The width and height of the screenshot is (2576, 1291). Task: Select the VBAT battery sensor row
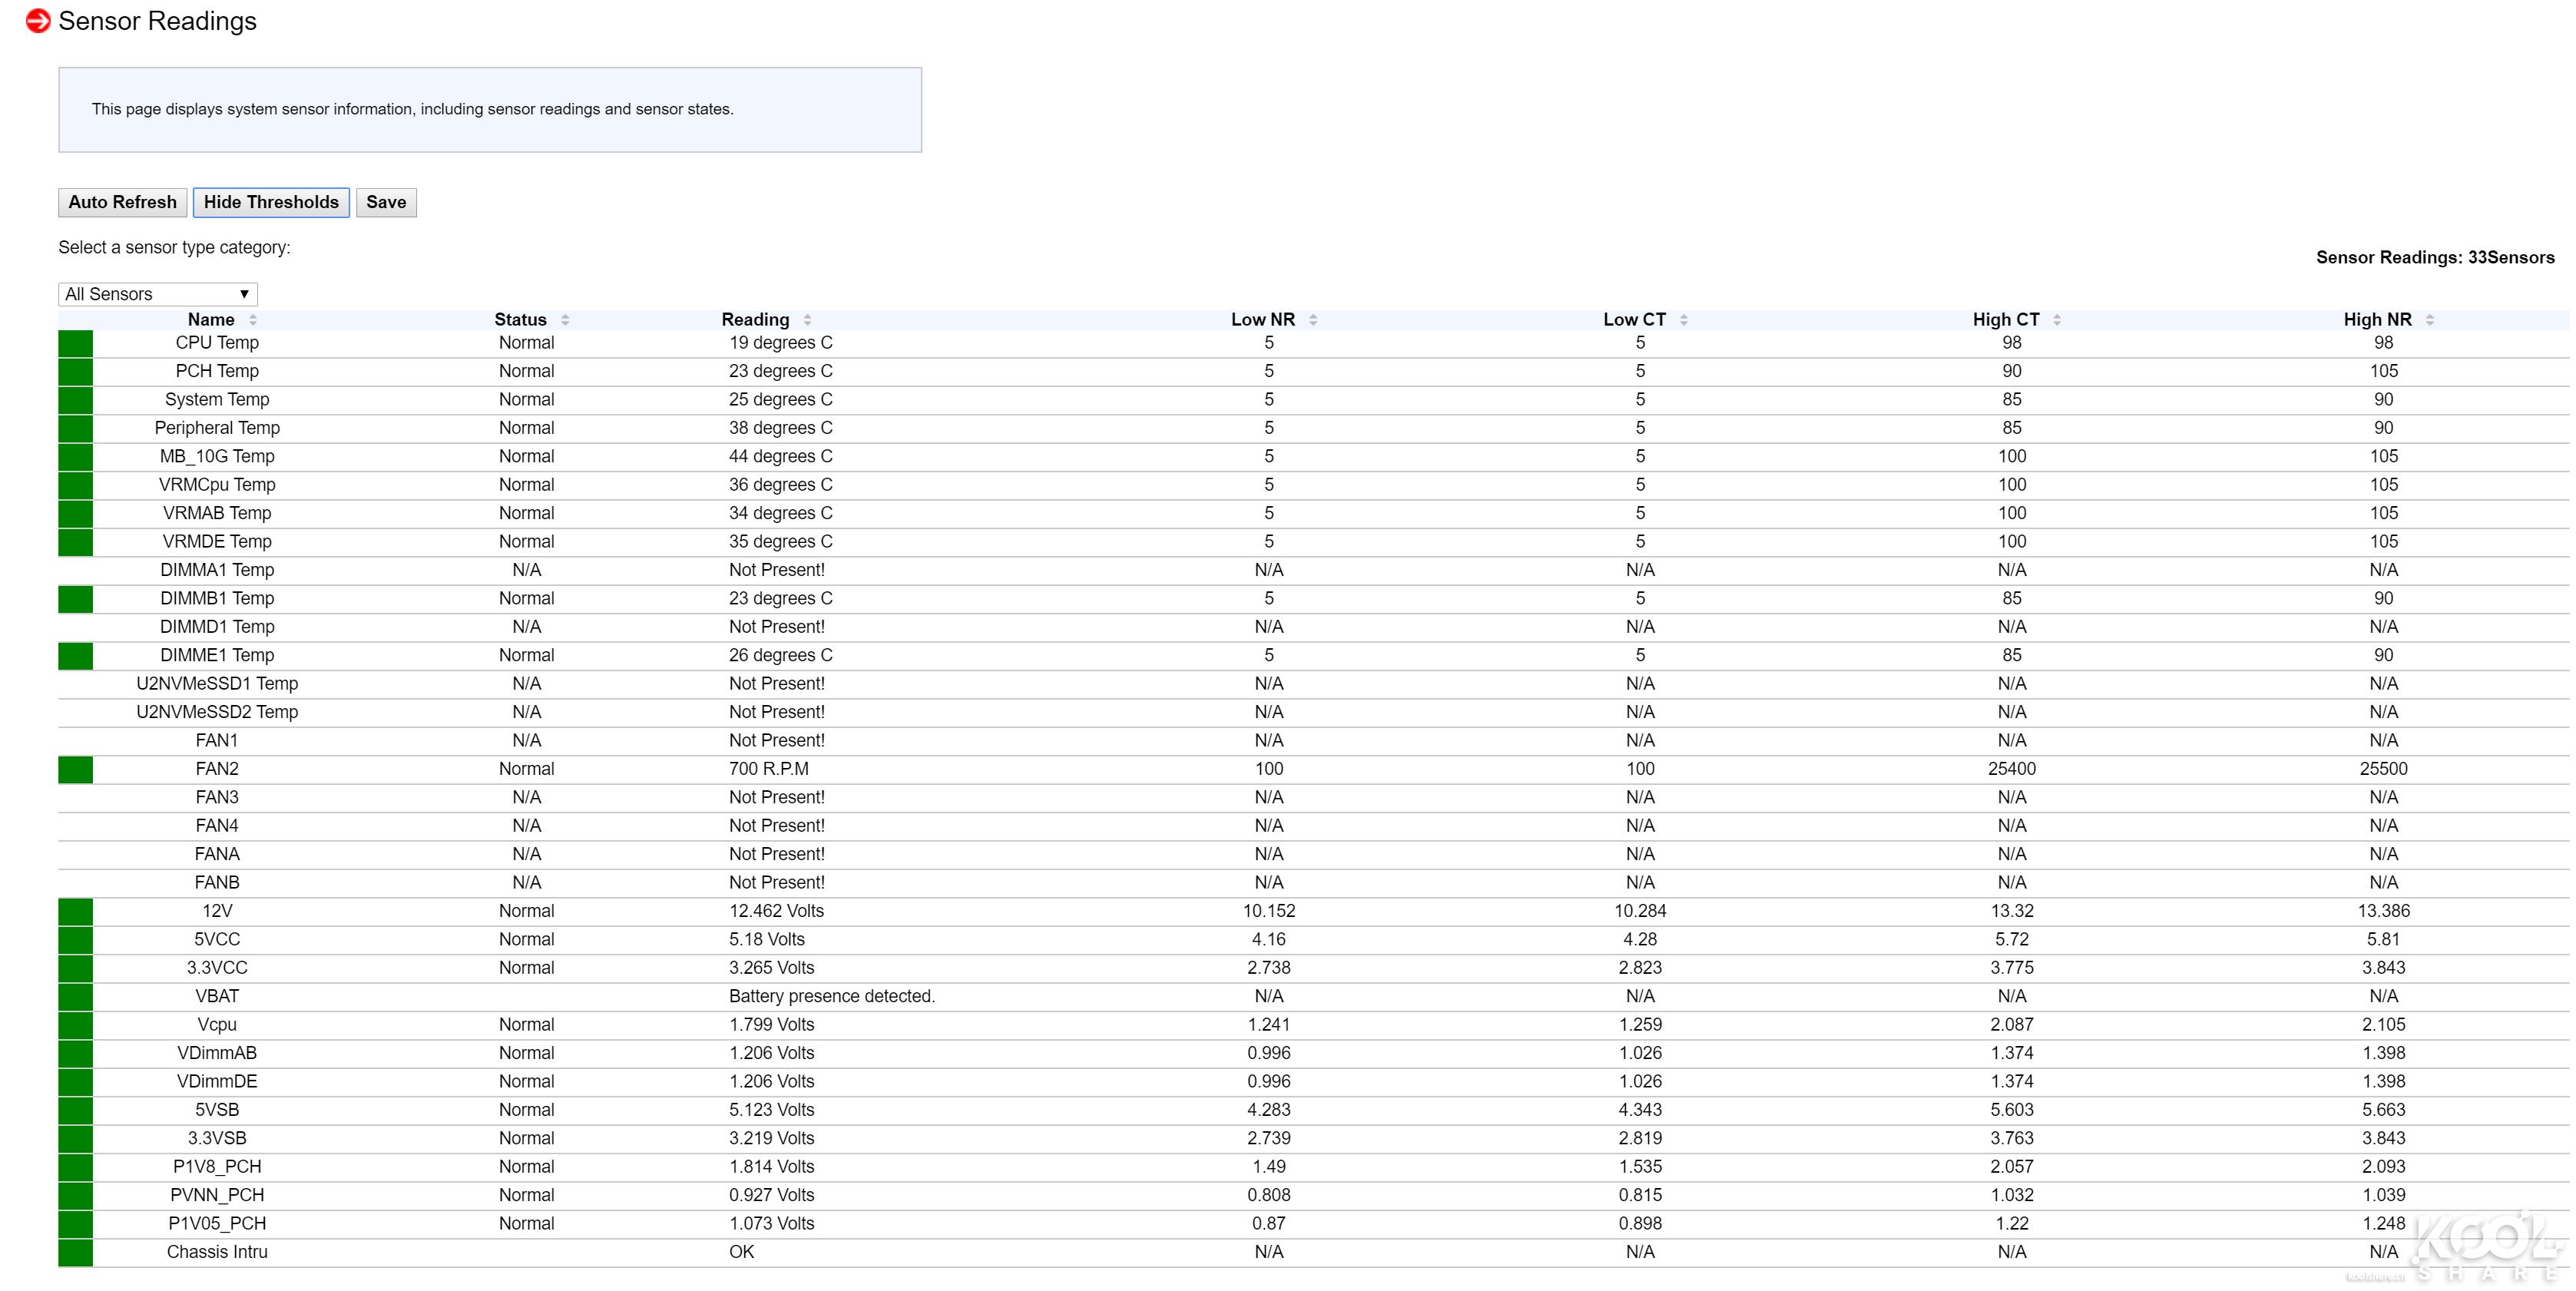point(217,996)
